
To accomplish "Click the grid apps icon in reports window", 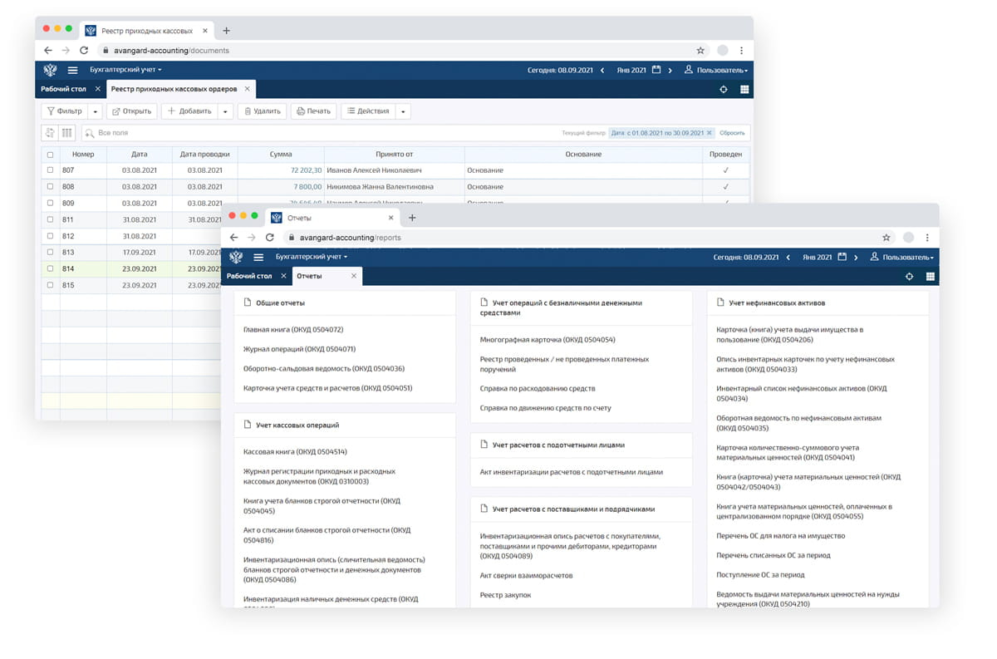I will [x=931, y=277].
